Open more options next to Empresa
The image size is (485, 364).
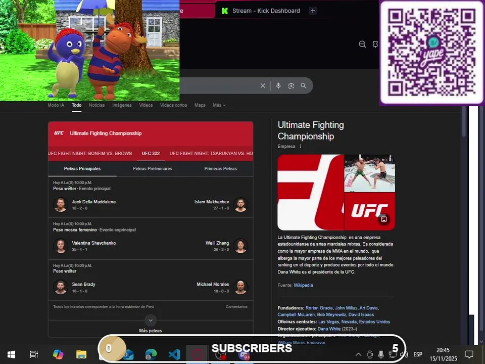[x=300, y=147]
